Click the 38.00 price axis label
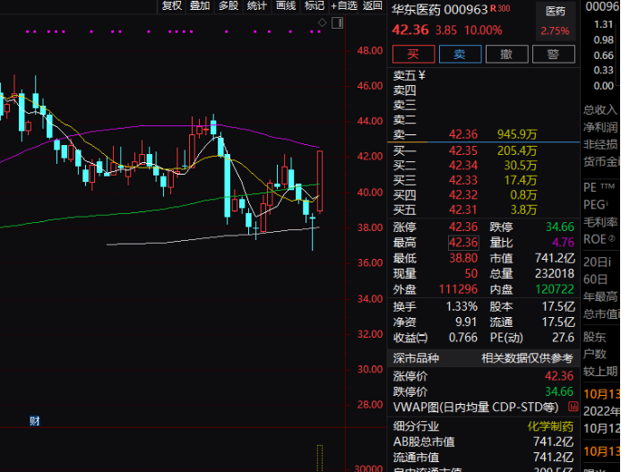Screen dimensions: 621x472 click(370, 227)
